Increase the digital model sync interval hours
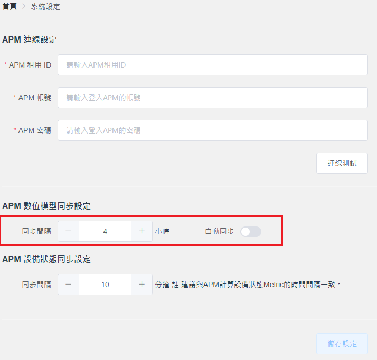The image size is (377, 360). click(142, 231)
